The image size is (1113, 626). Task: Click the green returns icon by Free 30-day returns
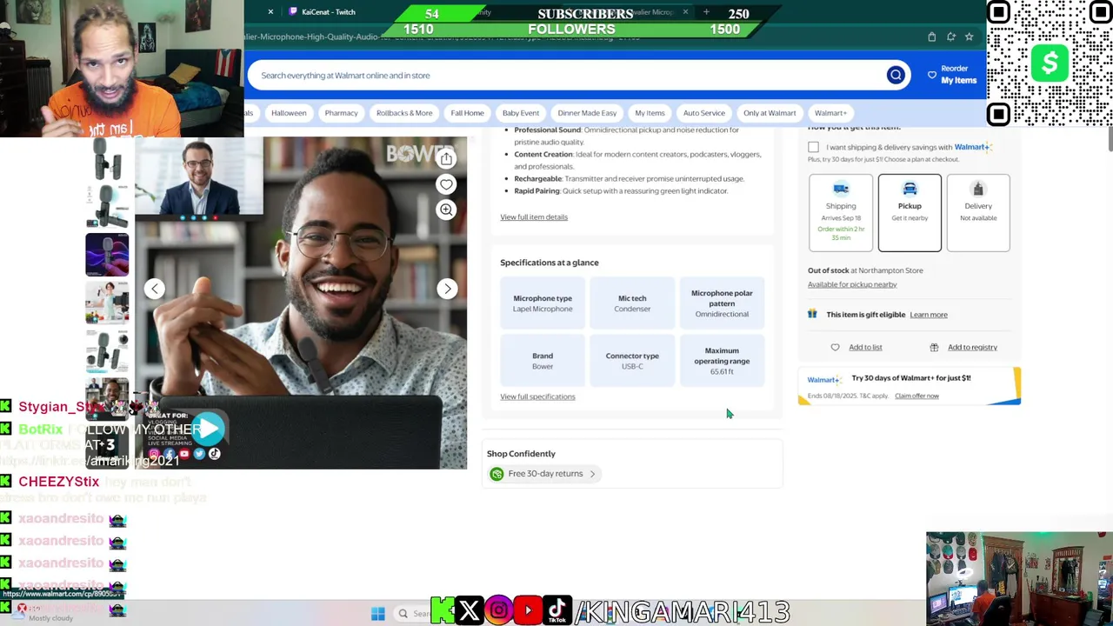click(497, 474)
